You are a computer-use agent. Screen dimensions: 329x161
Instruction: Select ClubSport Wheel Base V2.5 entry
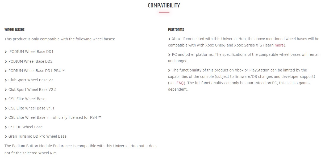point(32,90)
